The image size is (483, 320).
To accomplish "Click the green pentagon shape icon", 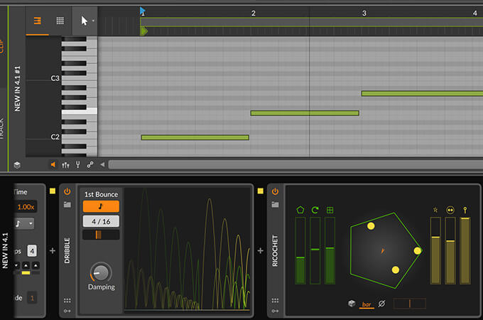I will coord(300,210).
